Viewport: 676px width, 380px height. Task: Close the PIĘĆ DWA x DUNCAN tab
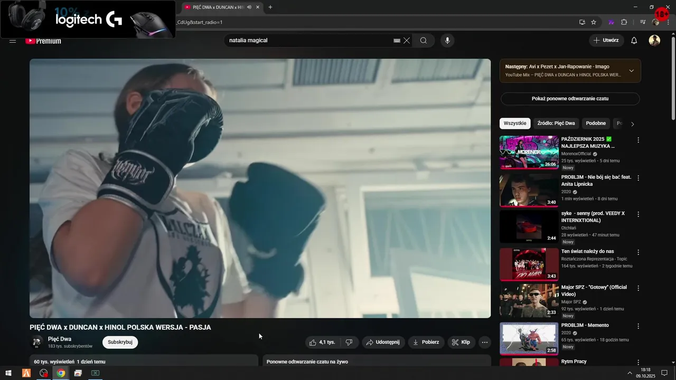(x=257, y=7)
